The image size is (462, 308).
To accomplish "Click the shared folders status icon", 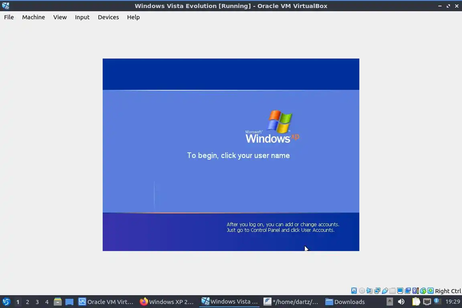I will (x=392, y=291).
